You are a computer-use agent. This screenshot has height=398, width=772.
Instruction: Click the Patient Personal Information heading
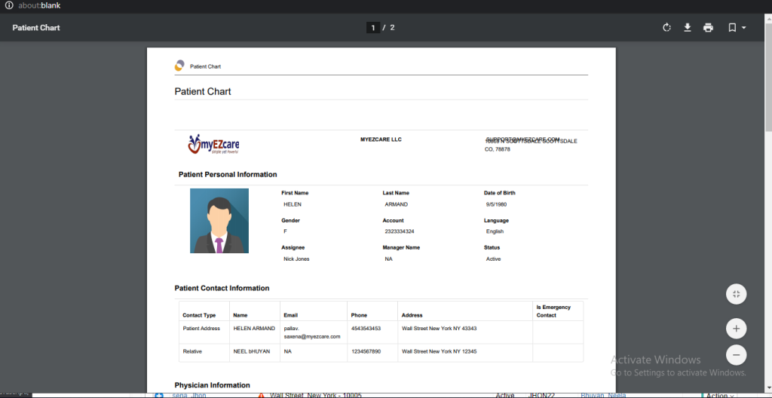coord(228,174)
